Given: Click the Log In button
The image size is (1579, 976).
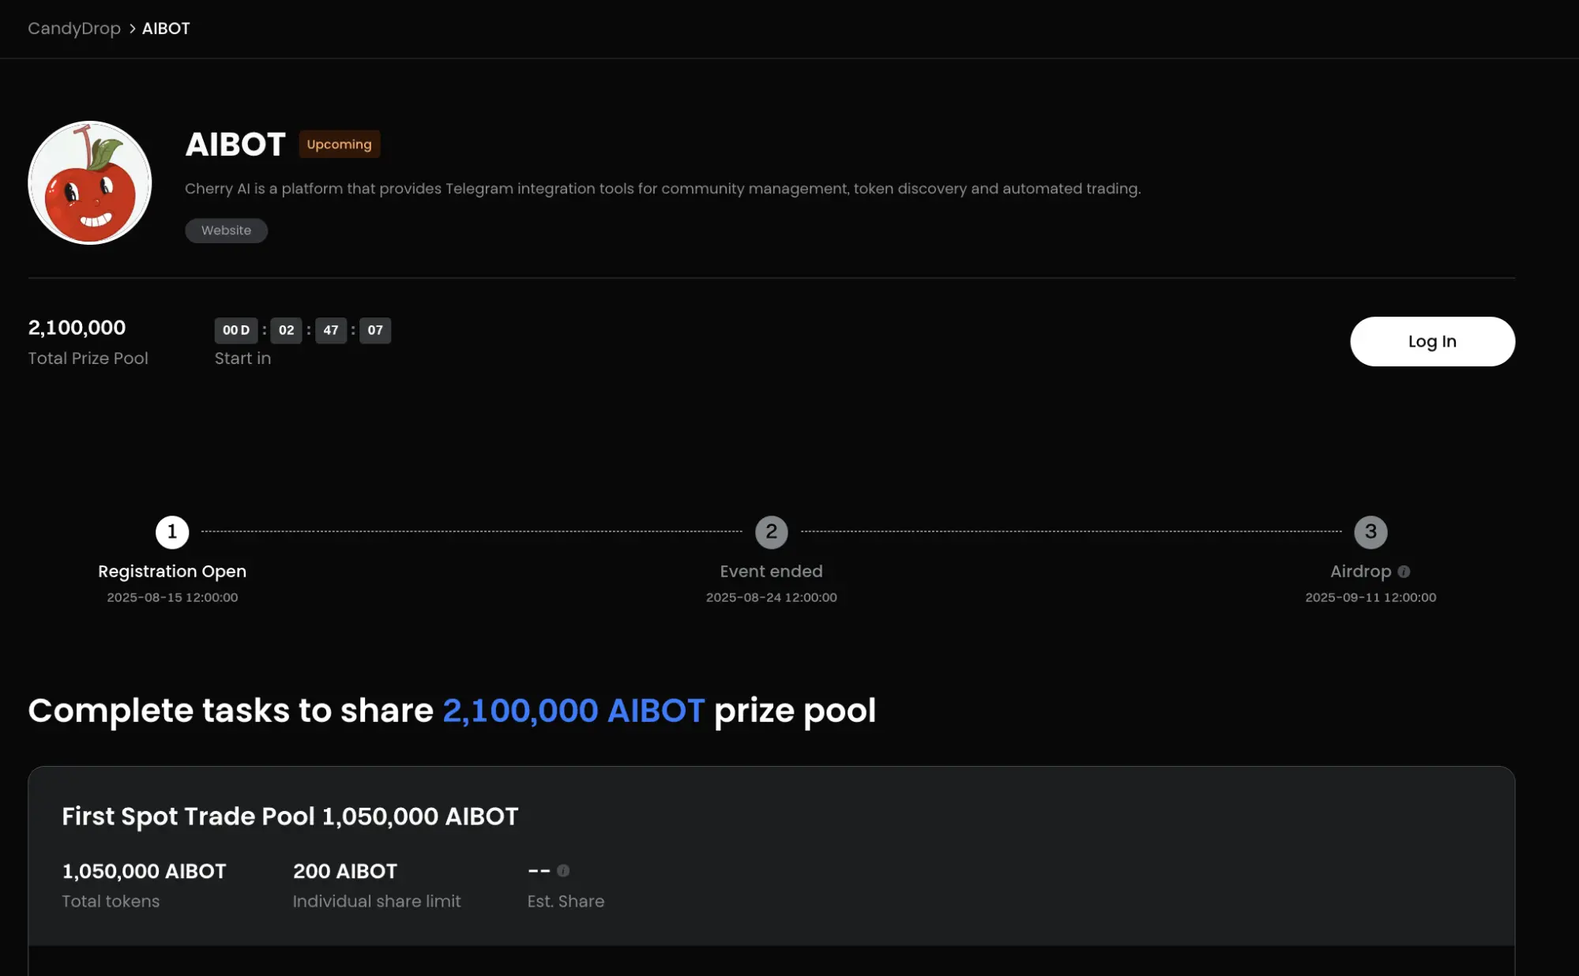Looking at the screenshot, I should coord(1432,341).
